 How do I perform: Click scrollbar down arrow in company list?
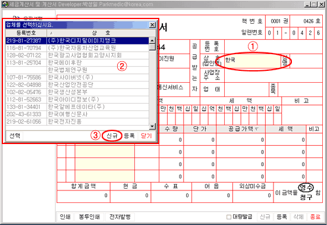152,126
